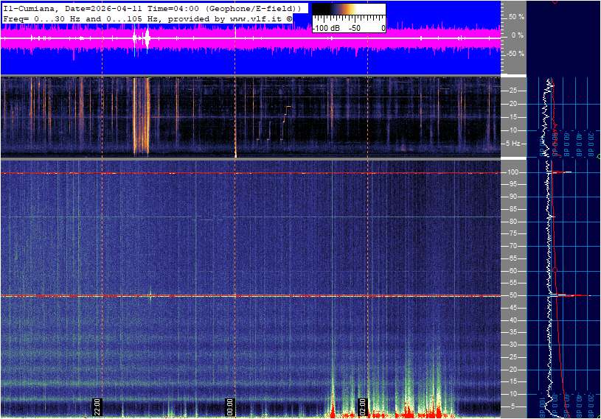Image resolution: width=601 pixels, height=419 pixels.
Task: Click the '25' tick on the lower E-field axis
Action: click(x=513, y=357)
